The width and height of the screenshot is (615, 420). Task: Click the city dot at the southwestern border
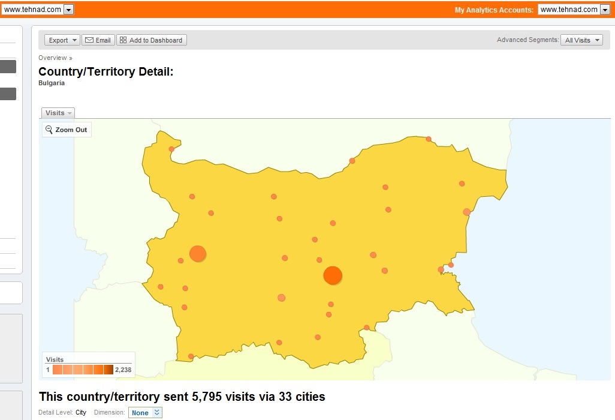tap(191, 356)
